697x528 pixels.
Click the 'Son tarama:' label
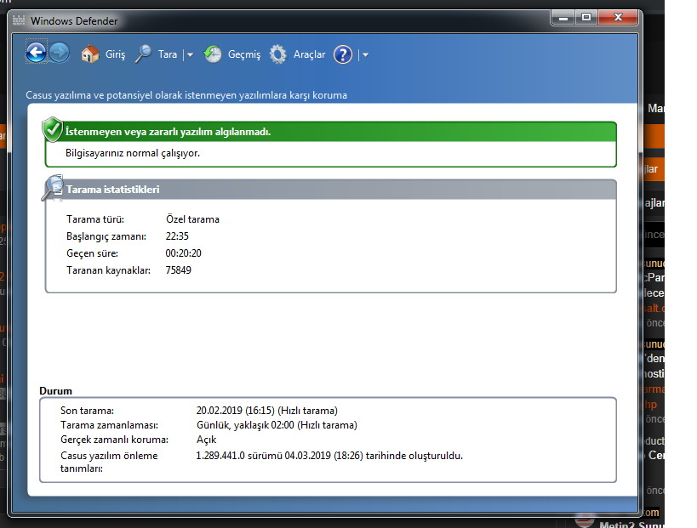tap(87, 411)
